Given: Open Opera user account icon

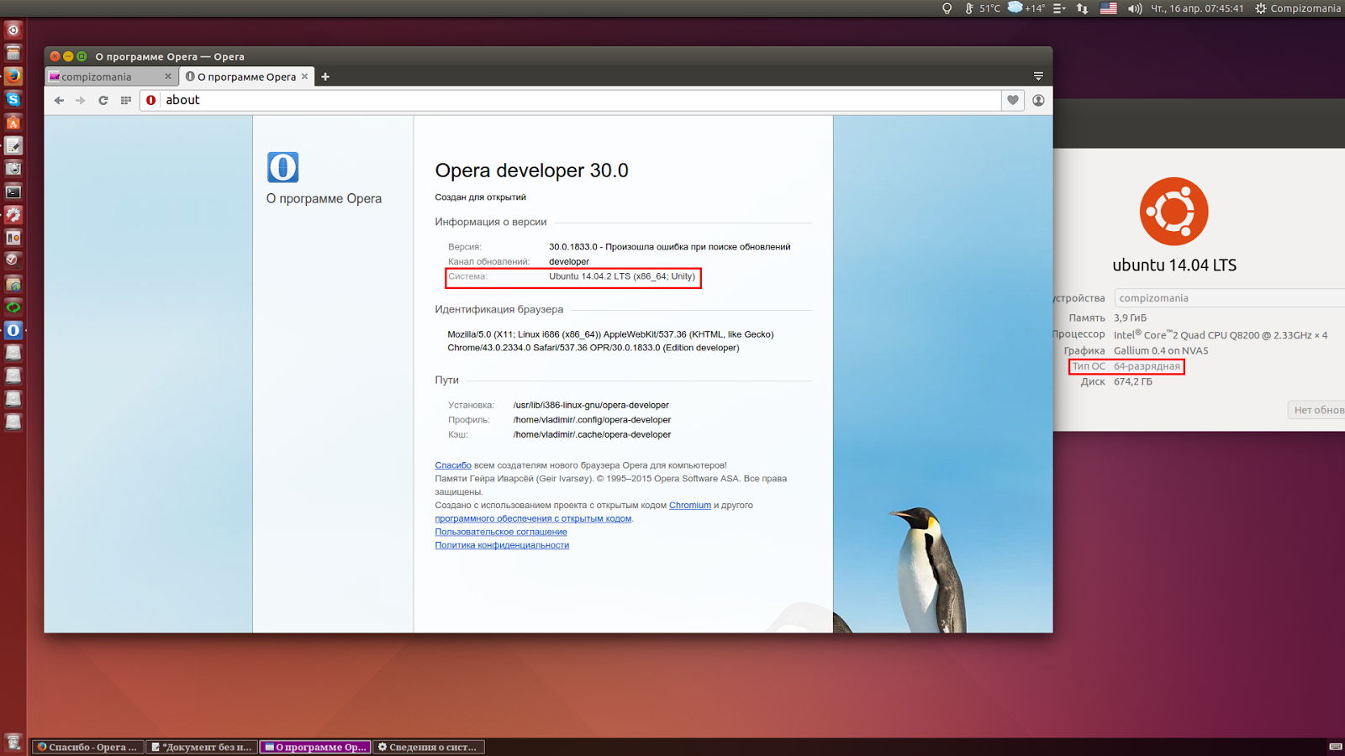Looking at the screenshot, I should [1038, 100].
